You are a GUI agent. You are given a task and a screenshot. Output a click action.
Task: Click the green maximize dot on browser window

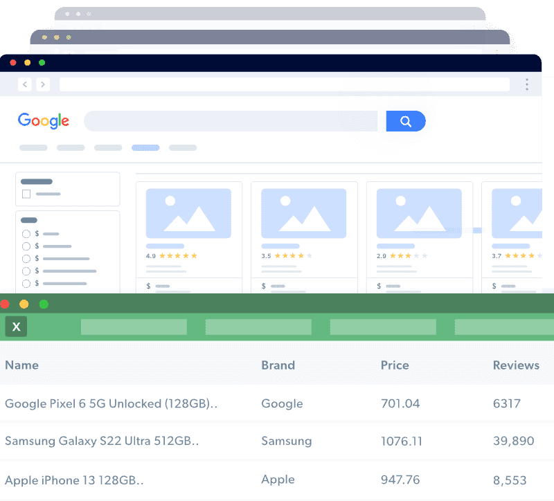point(42,63)
